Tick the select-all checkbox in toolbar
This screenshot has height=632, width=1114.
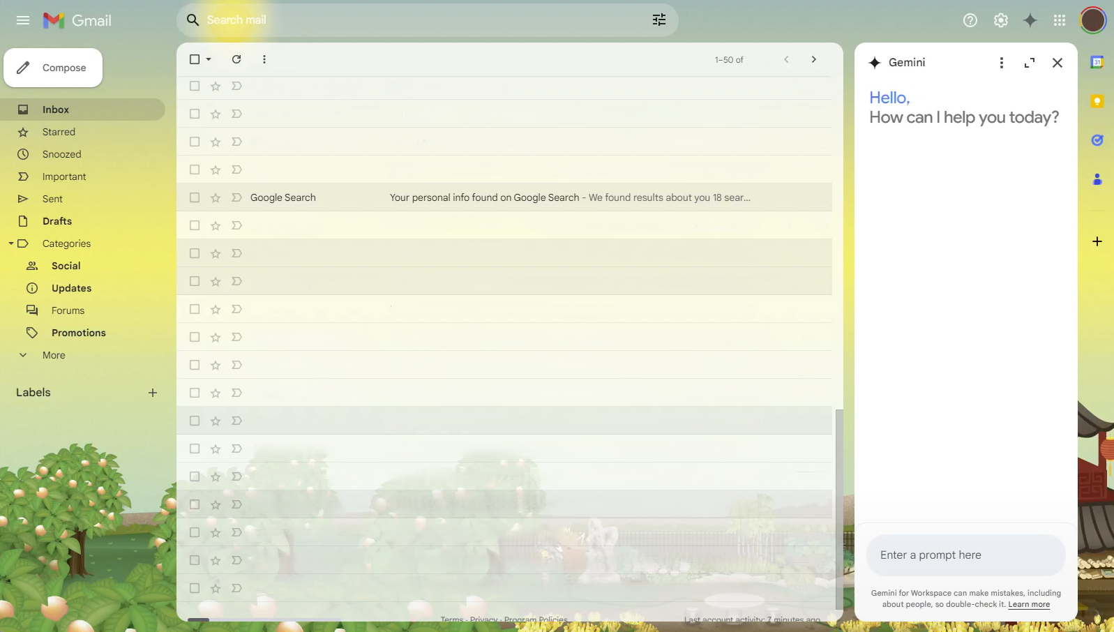point(195,59)
